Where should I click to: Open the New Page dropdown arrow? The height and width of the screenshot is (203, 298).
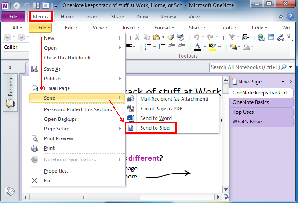click(283, 82)
